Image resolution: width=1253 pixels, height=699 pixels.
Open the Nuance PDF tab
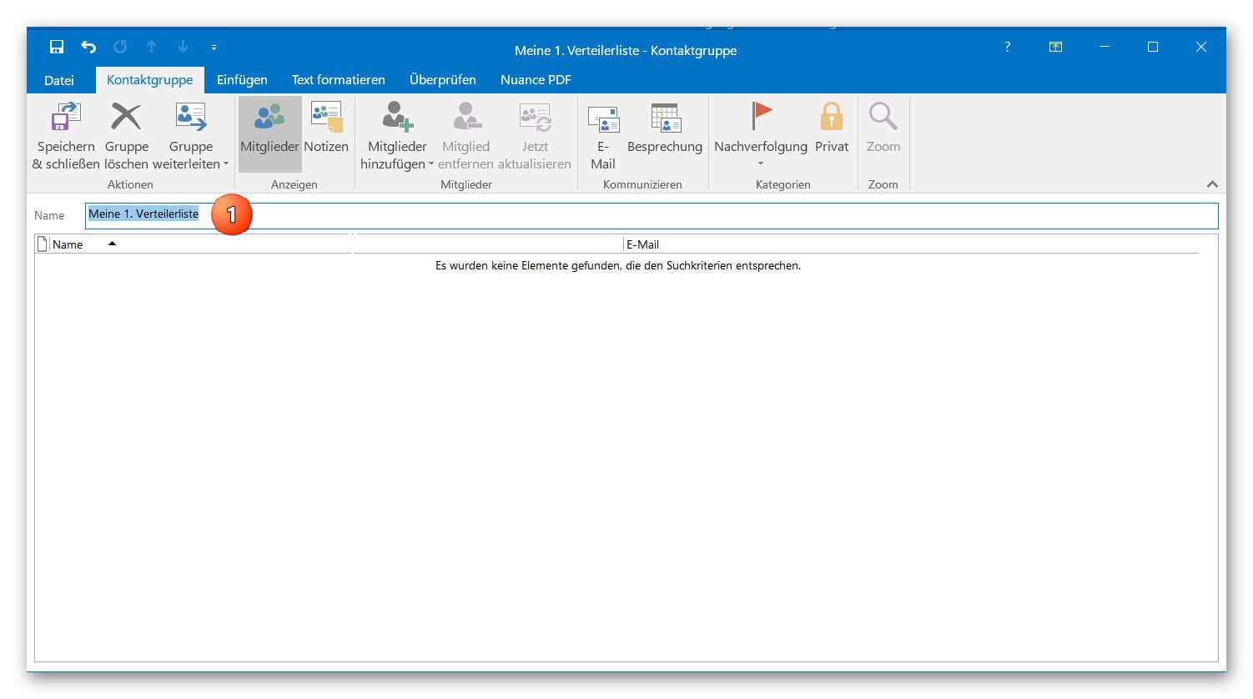click(536, 80)
